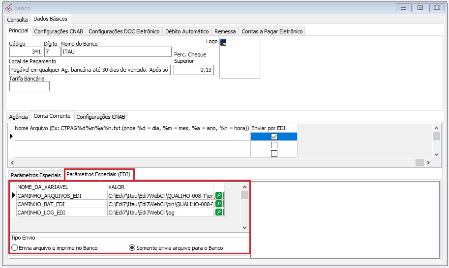Image resolution: width=449 pixels, height=268 pixels.
Task: Click the browse icon for CAMINHO_BAT_EDI
Action: pos(219,204)
